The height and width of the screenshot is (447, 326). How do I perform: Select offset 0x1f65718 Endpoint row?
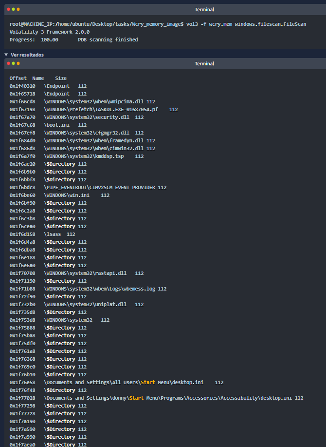coord(48,94)
